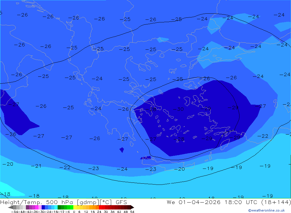Pick the bright yellow legend swatch above 0
Image resolution: width=291 pixels, height=213 pixels.
[x=75, y=207]
